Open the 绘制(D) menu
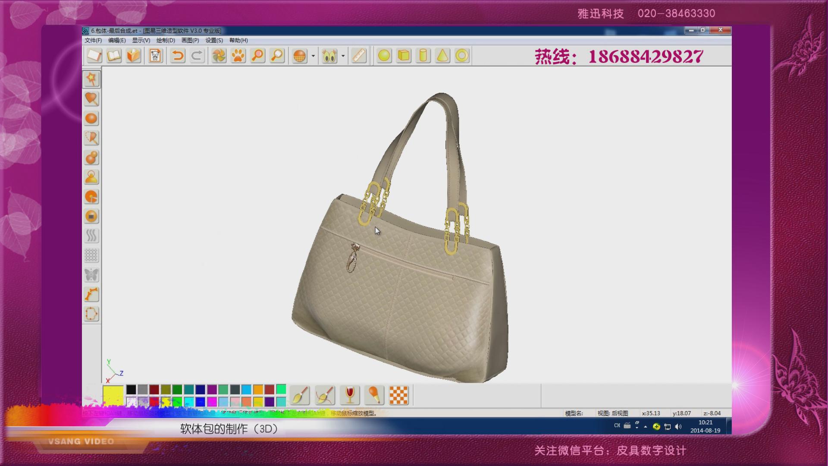 coord(166,40)
